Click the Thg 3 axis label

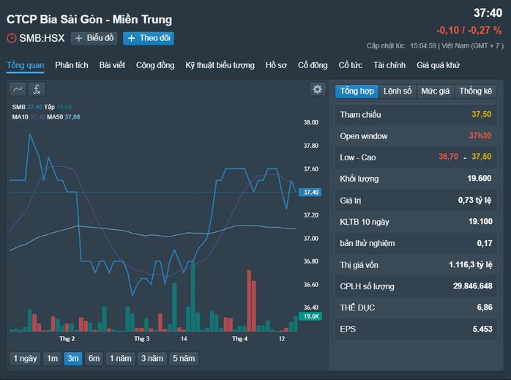pos(142,339)
